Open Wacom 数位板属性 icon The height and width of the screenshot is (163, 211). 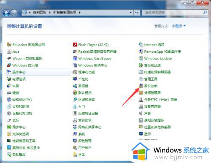[x=9, y=58]
